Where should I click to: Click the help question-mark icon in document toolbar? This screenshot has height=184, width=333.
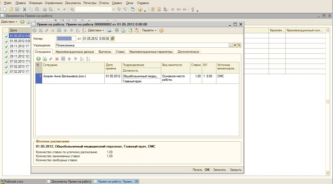pyautogui.click(x=162, y=30)
